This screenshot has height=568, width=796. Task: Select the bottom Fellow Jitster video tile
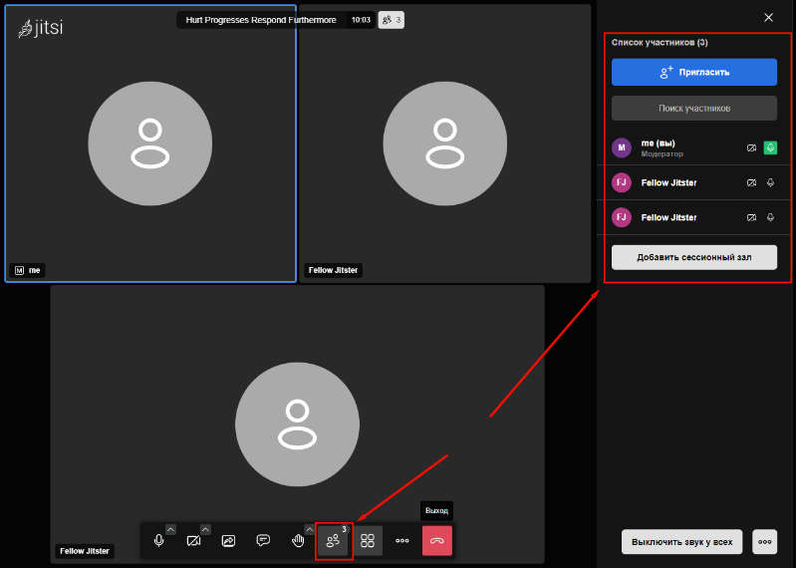click(x=298, y=425)
